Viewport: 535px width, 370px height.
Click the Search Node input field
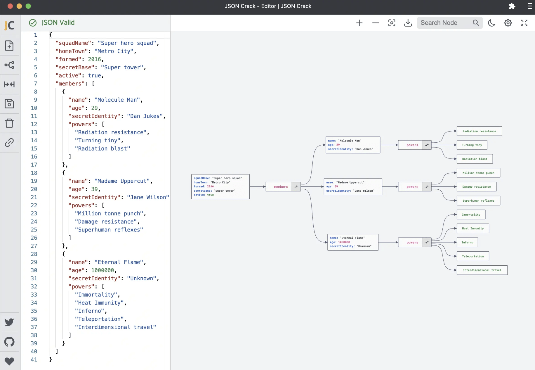coord(445,23)
